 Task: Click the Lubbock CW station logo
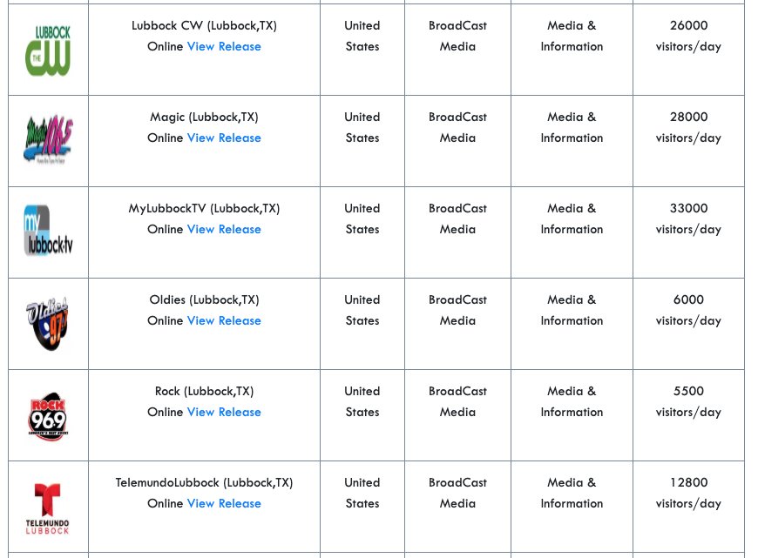[48, 50]
